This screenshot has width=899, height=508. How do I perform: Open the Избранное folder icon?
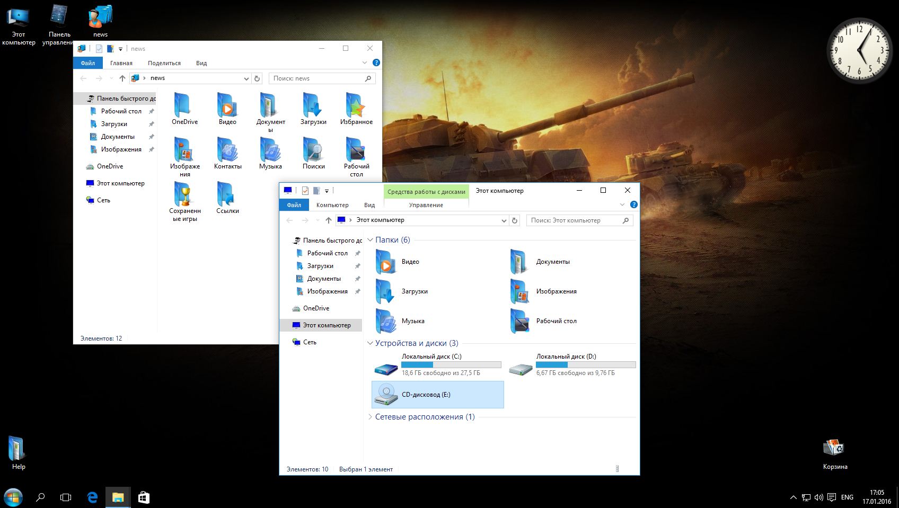pos(356,105)
